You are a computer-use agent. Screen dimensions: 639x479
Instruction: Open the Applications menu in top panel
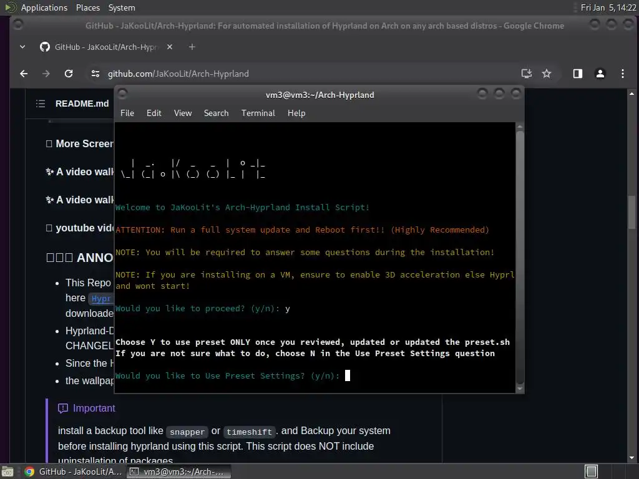click(x=44, y=7)
